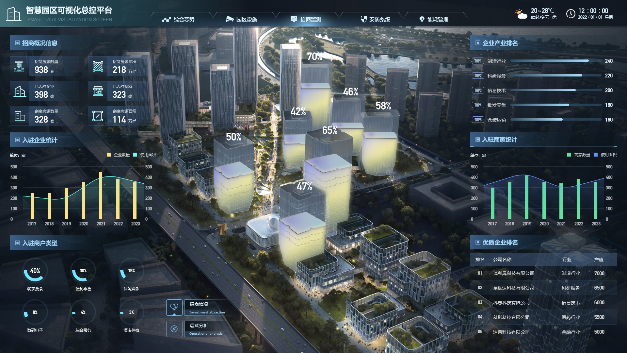Viewport: 627px width, 353px height.
Task: Click the TOP4 批发零售 badge
Action: coord(478,105)
